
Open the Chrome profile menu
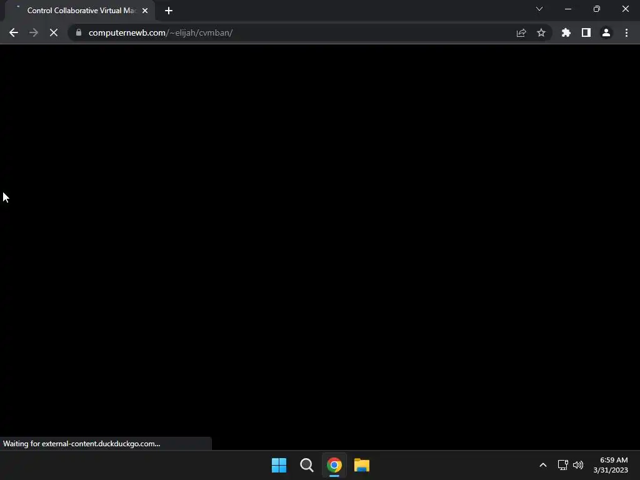click(606, 32)
